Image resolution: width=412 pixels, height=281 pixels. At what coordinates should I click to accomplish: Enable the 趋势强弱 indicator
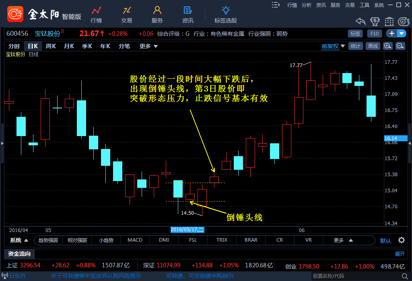pos(48,240)
